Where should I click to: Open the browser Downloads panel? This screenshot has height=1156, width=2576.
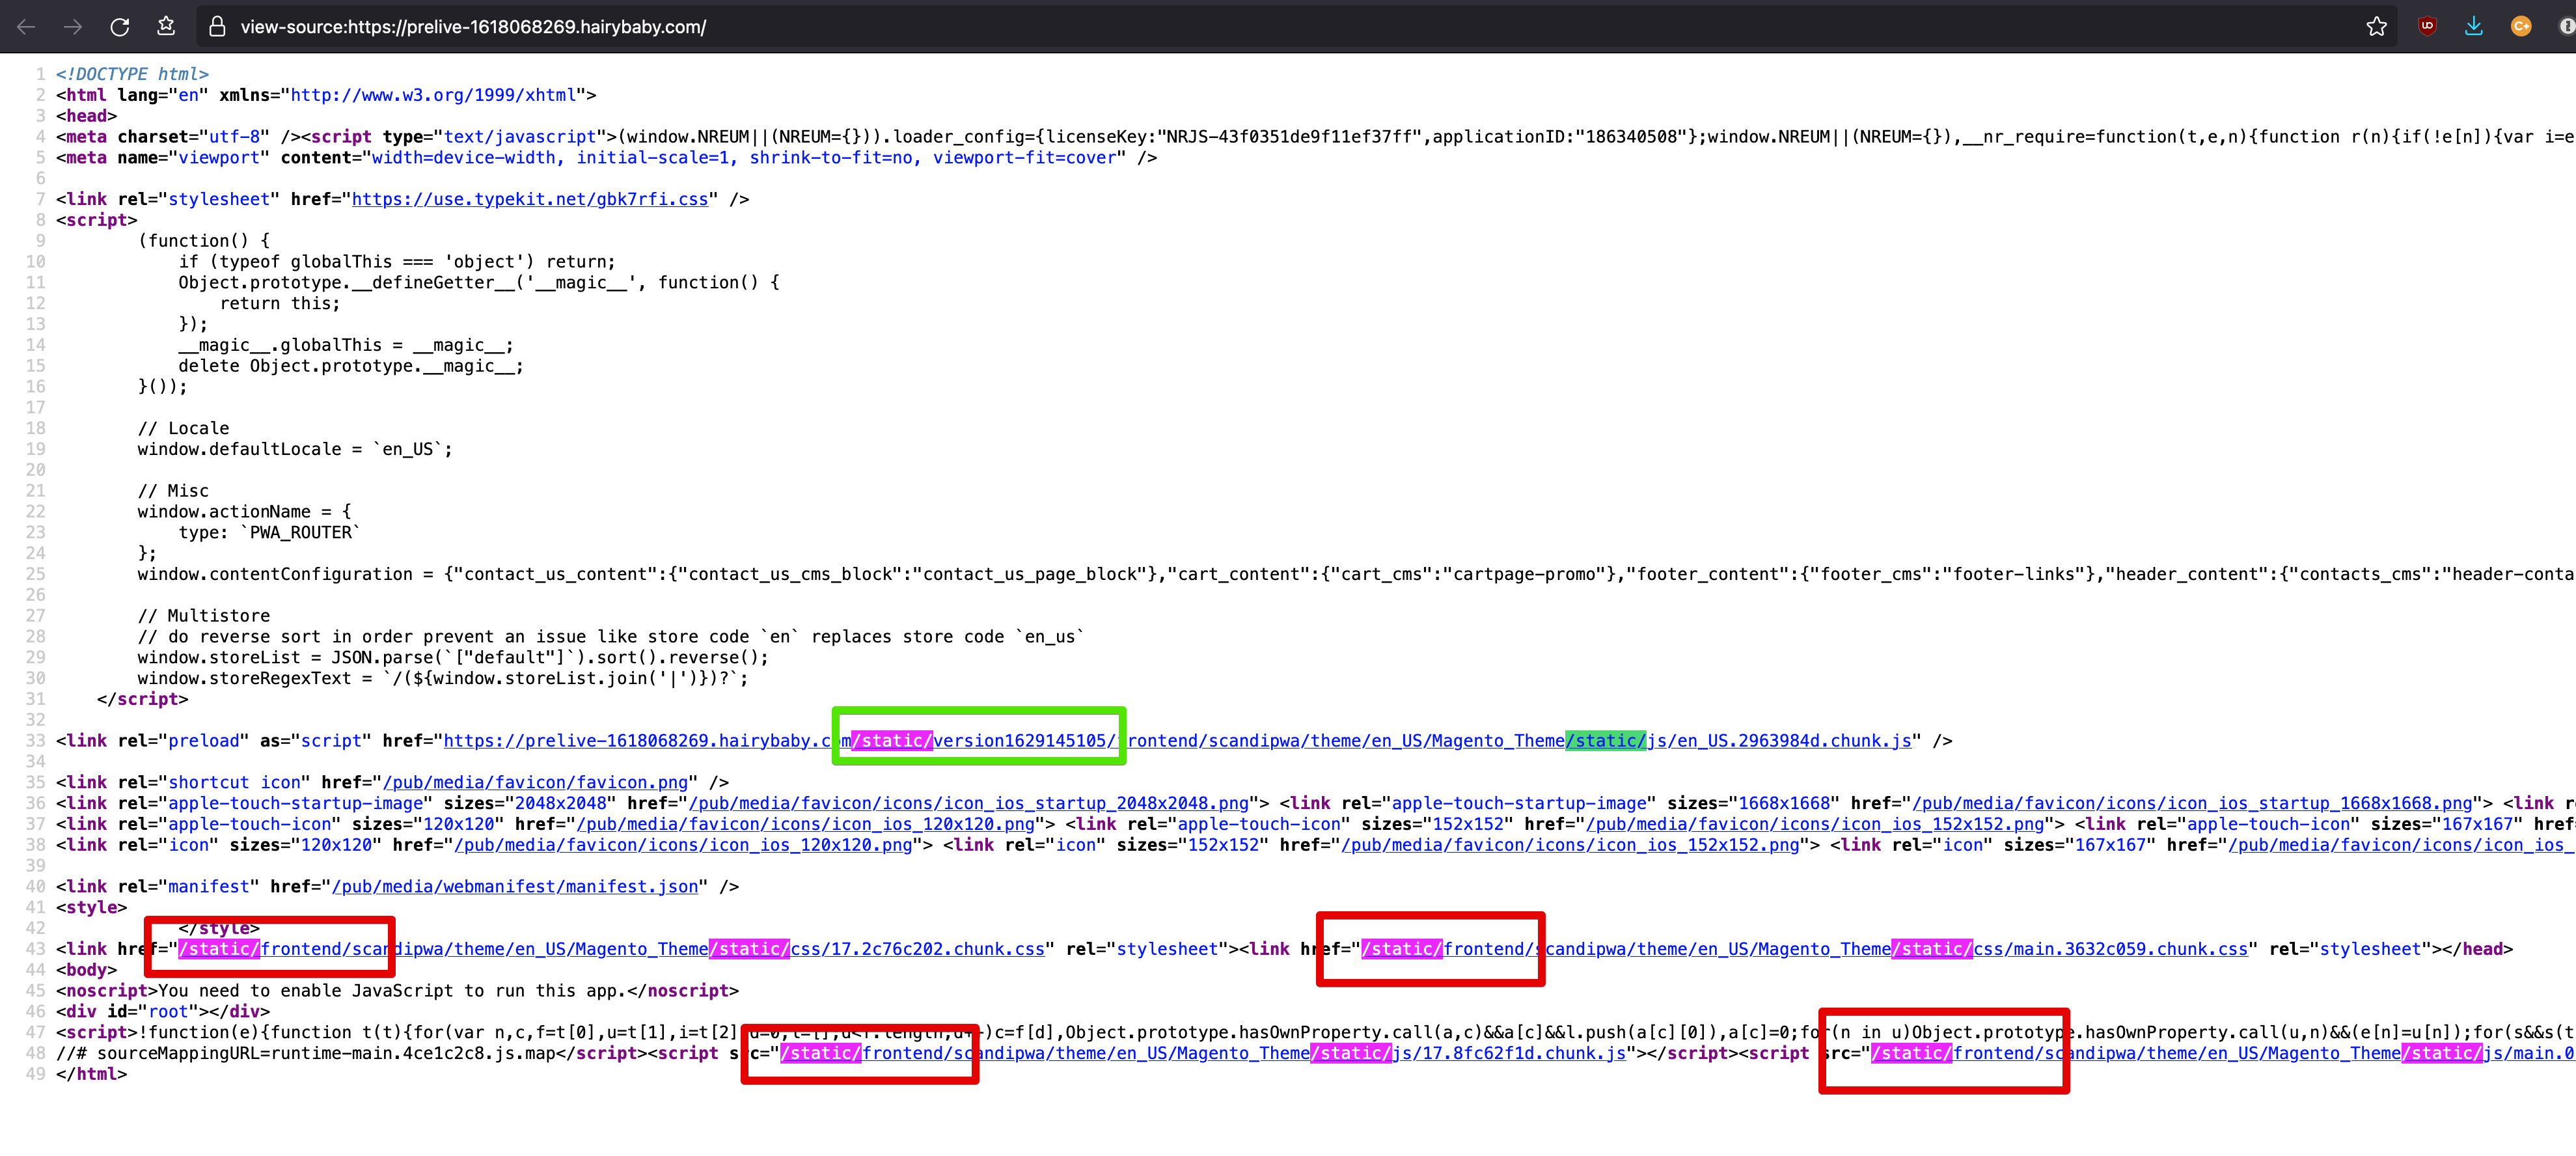point(2474,26)
